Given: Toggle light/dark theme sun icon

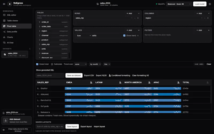Looking at the screenshot, I should coord(210,4).
